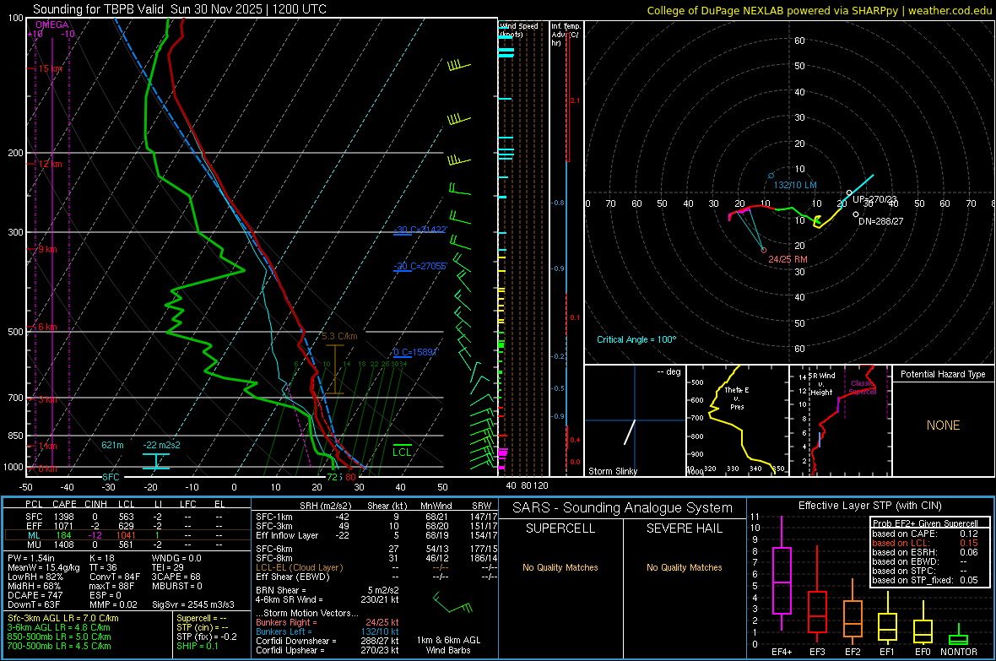Screen dimensions: 996x661
Task: Click the 'SARS - Sounding Analogue System' heading
Action: [x=623, y=508]
